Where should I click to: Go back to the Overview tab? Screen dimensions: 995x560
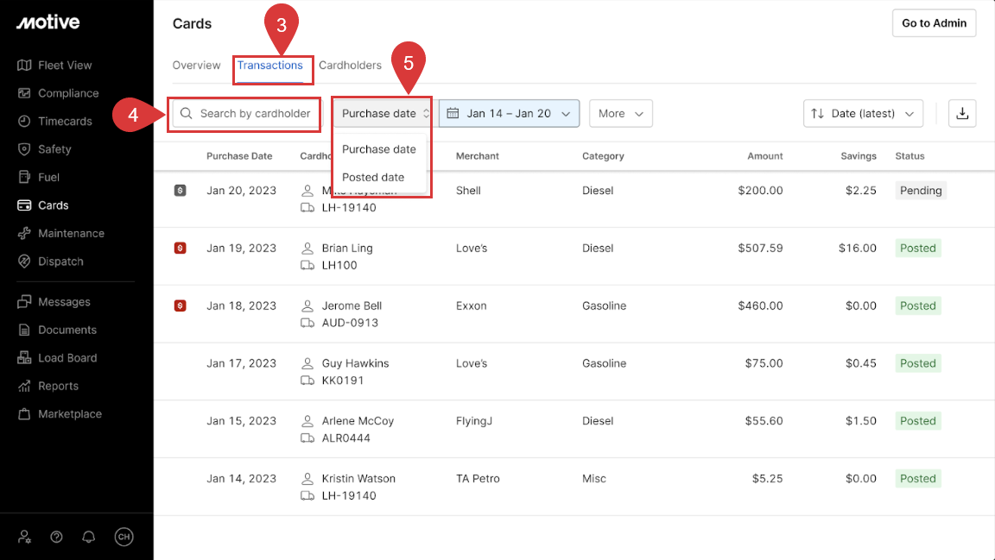tap(196, 65)
